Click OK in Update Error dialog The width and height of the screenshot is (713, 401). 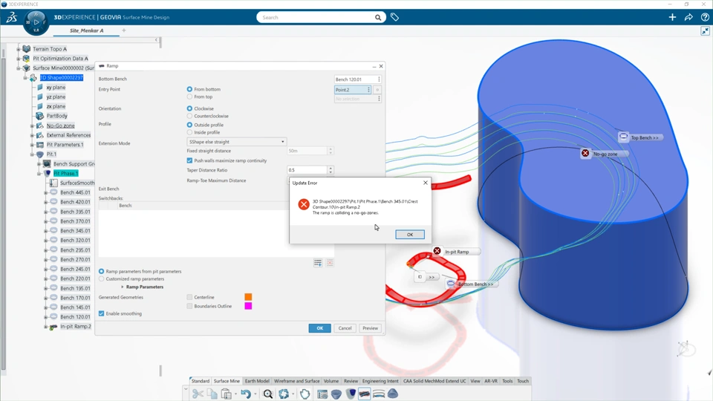click(x=410, y=235)
